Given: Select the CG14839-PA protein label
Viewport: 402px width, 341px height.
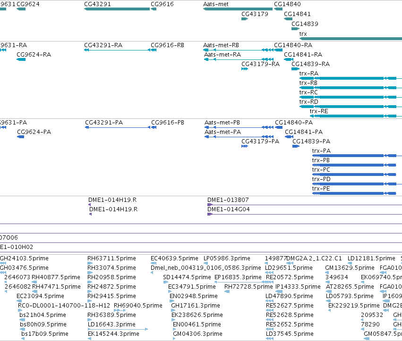Looking at the screenshot, I should coord(311,141).
